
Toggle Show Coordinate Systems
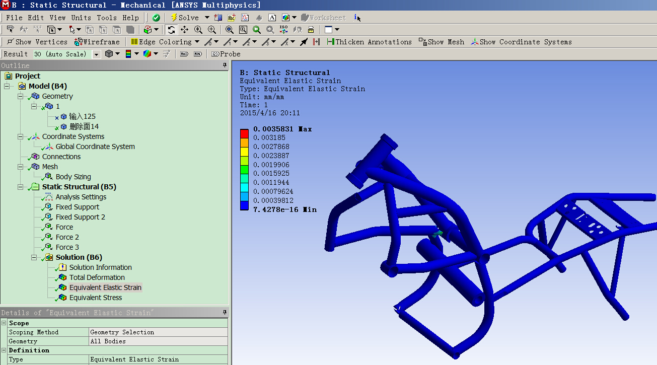[x=522, y=42]
